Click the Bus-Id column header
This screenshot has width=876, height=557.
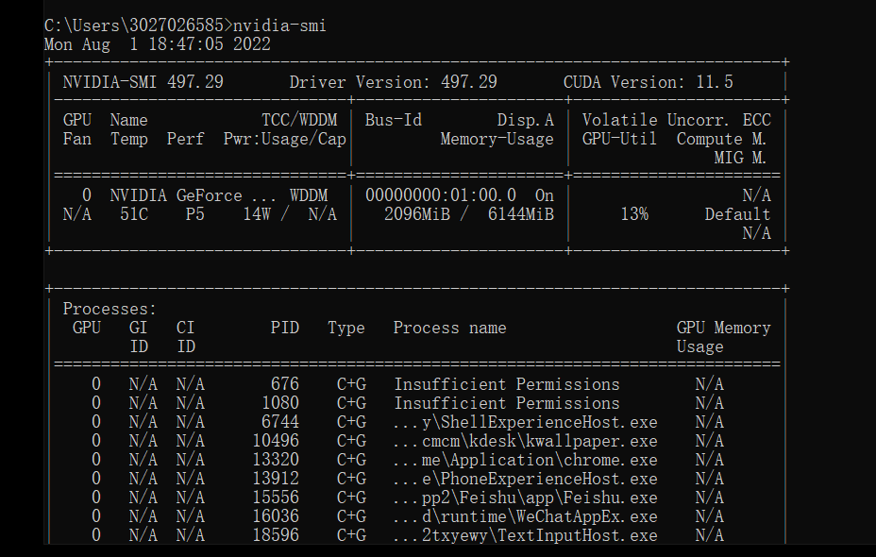click(394, 120)
